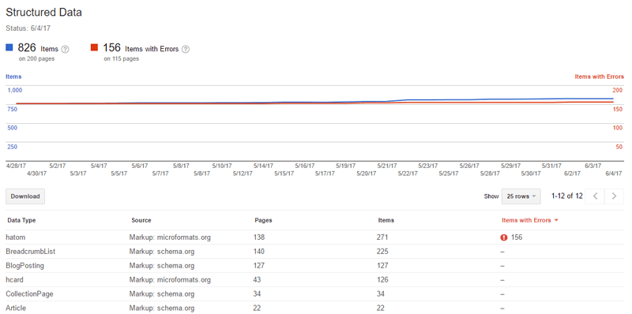Sort by Source column header
Image resolution: width=632 pixels, height=314 pixels.
pyautogui.click(x=141, y=221)
